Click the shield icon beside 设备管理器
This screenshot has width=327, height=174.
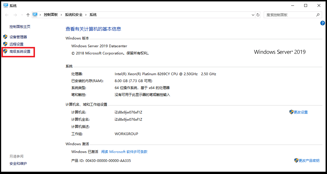5,37
